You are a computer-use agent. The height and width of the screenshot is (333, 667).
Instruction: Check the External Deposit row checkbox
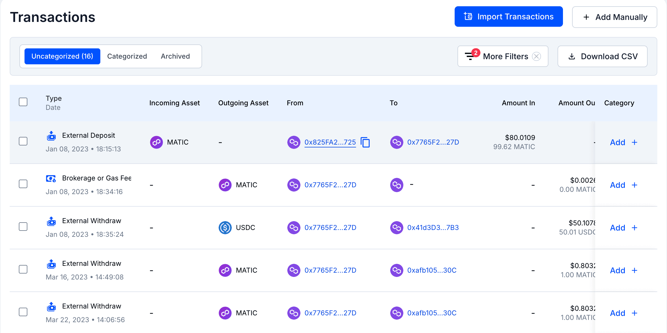[x=23, y=141]
